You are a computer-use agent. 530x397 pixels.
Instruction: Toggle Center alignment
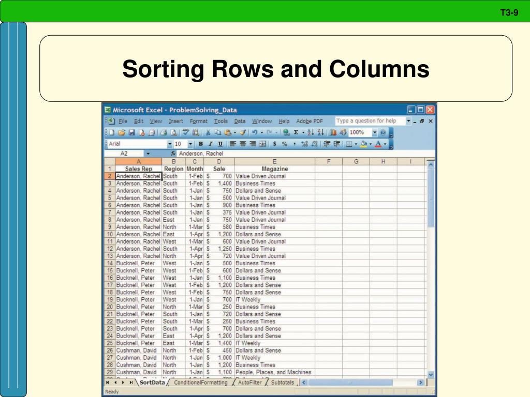coord(243,144)
